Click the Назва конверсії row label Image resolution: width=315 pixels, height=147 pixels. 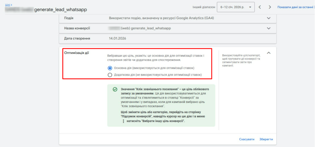[x=77, y=28]
